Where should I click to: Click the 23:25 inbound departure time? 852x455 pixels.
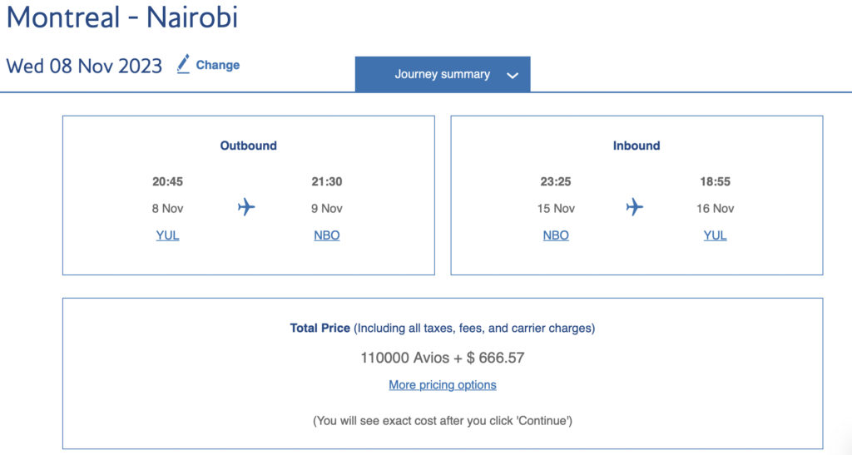coord(556,181)
